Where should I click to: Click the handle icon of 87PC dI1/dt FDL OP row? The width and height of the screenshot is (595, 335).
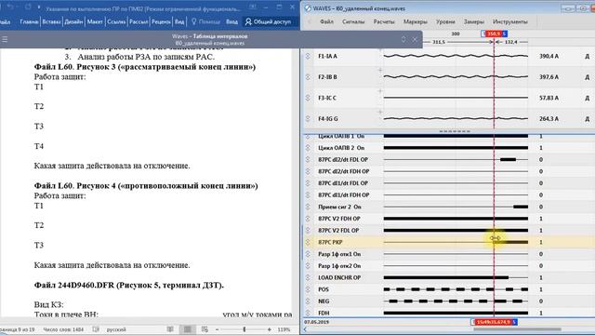(308, 183)
